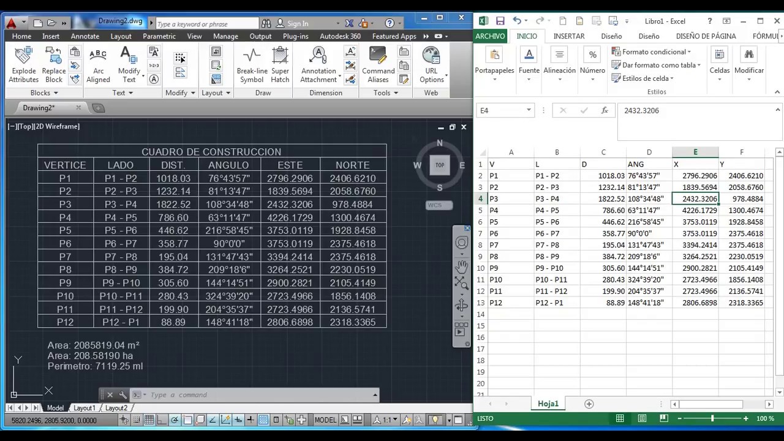Open the Parametric ribbon tab

point(159,36)
